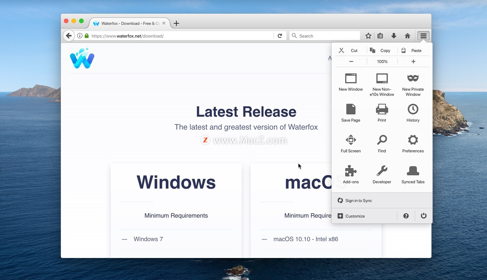Enter Full Screen mode
This screenshot has width=487, height=280.
[351, 144]
